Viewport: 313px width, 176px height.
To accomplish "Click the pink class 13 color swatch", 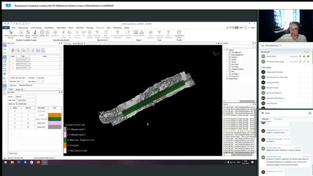I will (x=55, y=123).
